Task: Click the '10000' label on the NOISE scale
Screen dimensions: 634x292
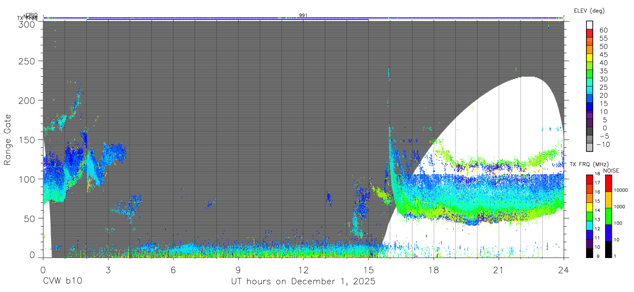Action: tap(622, 190)
